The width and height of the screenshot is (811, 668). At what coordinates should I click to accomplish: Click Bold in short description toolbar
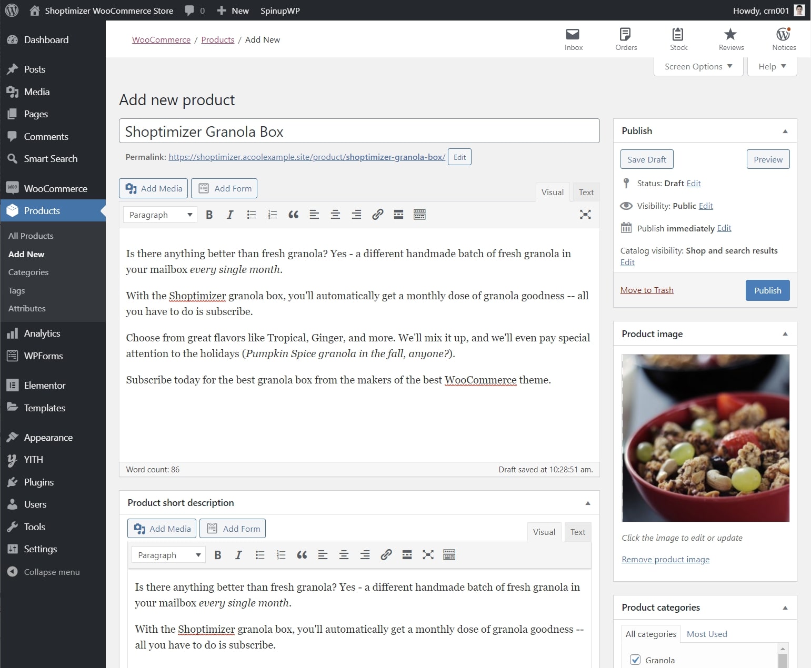[217, 555]
